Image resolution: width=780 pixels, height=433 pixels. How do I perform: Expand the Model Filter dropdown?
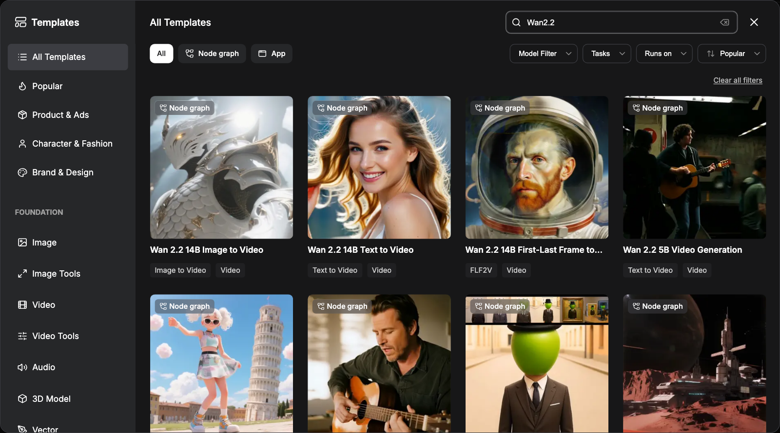tap(544, 54)
